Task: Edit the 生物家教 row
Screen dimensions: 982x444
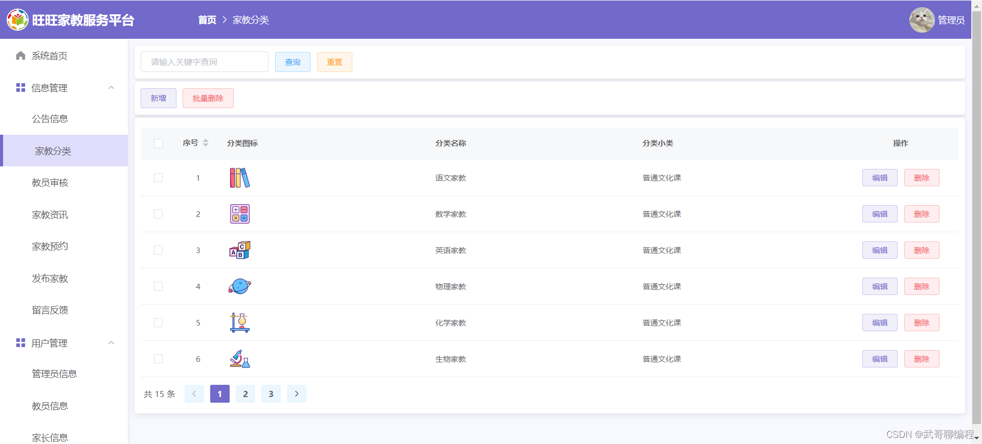Action: 880,359
